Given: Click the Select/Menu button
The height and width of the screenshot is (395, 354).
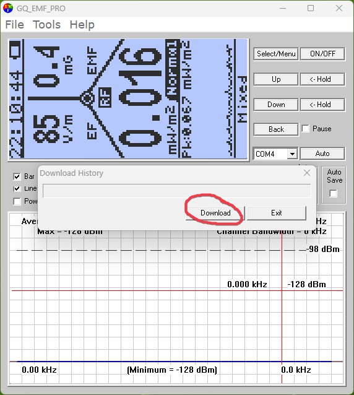Looking at the screenshot, I should [x=276, y=54].
